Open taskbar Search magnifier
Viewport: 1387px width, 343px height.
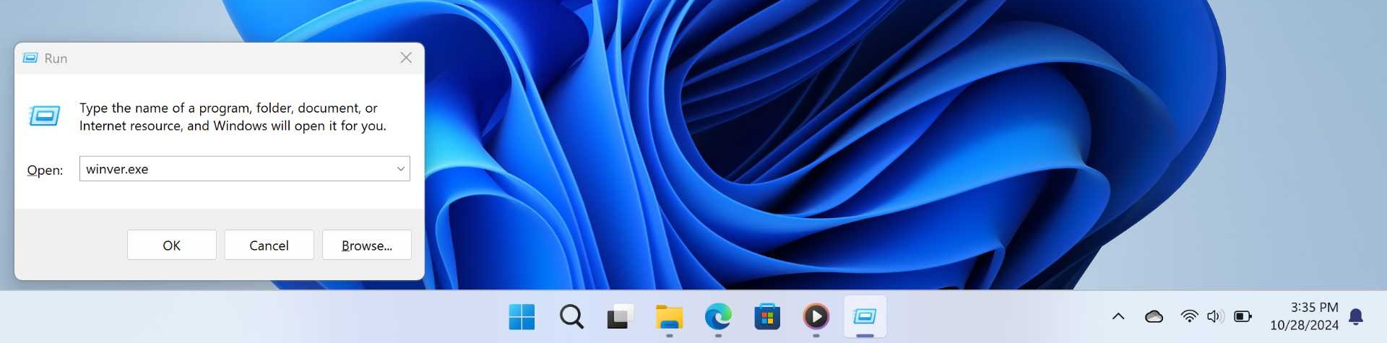pyautogui.click(x=571, y=316)
